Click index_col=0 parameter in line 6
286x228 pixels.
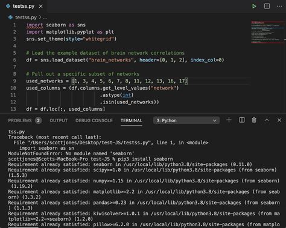coord(206,60)
